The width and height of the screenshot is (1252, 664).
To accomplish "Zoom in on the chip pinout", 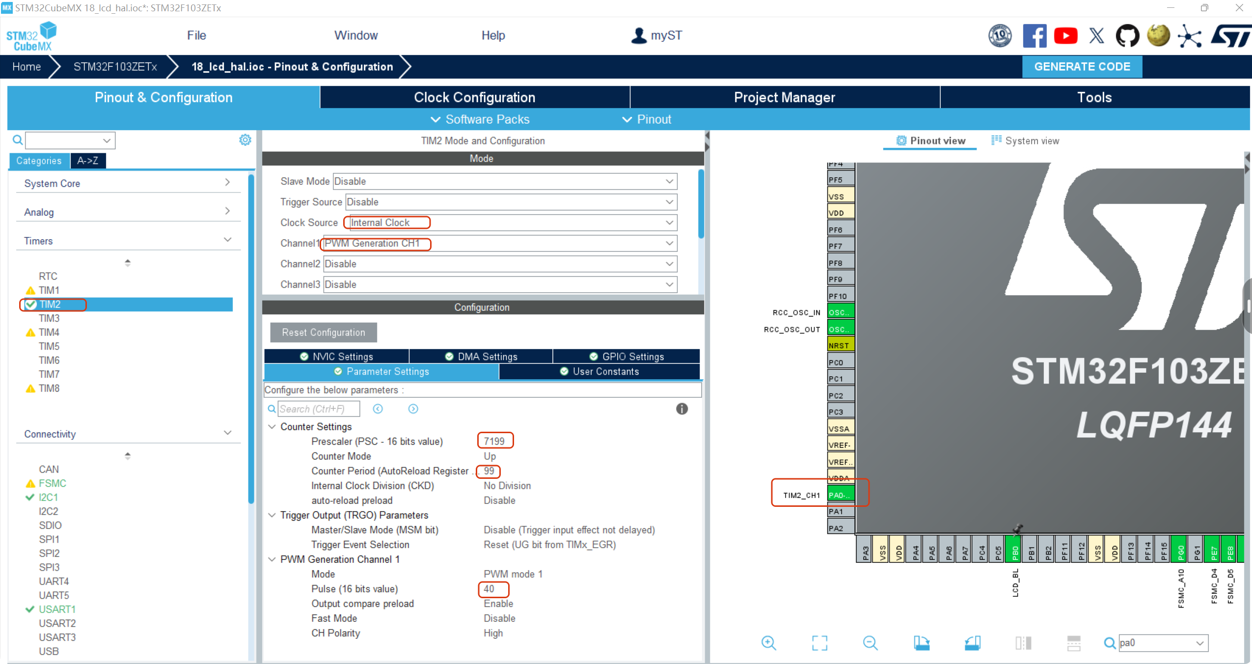I will tap(768, 643).
